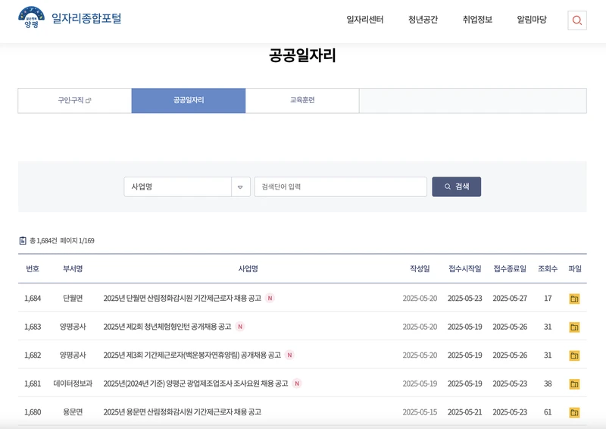This screenshot has height=429, width=606.
Task: Click view count 61 cell
Action: coord(548,412)
